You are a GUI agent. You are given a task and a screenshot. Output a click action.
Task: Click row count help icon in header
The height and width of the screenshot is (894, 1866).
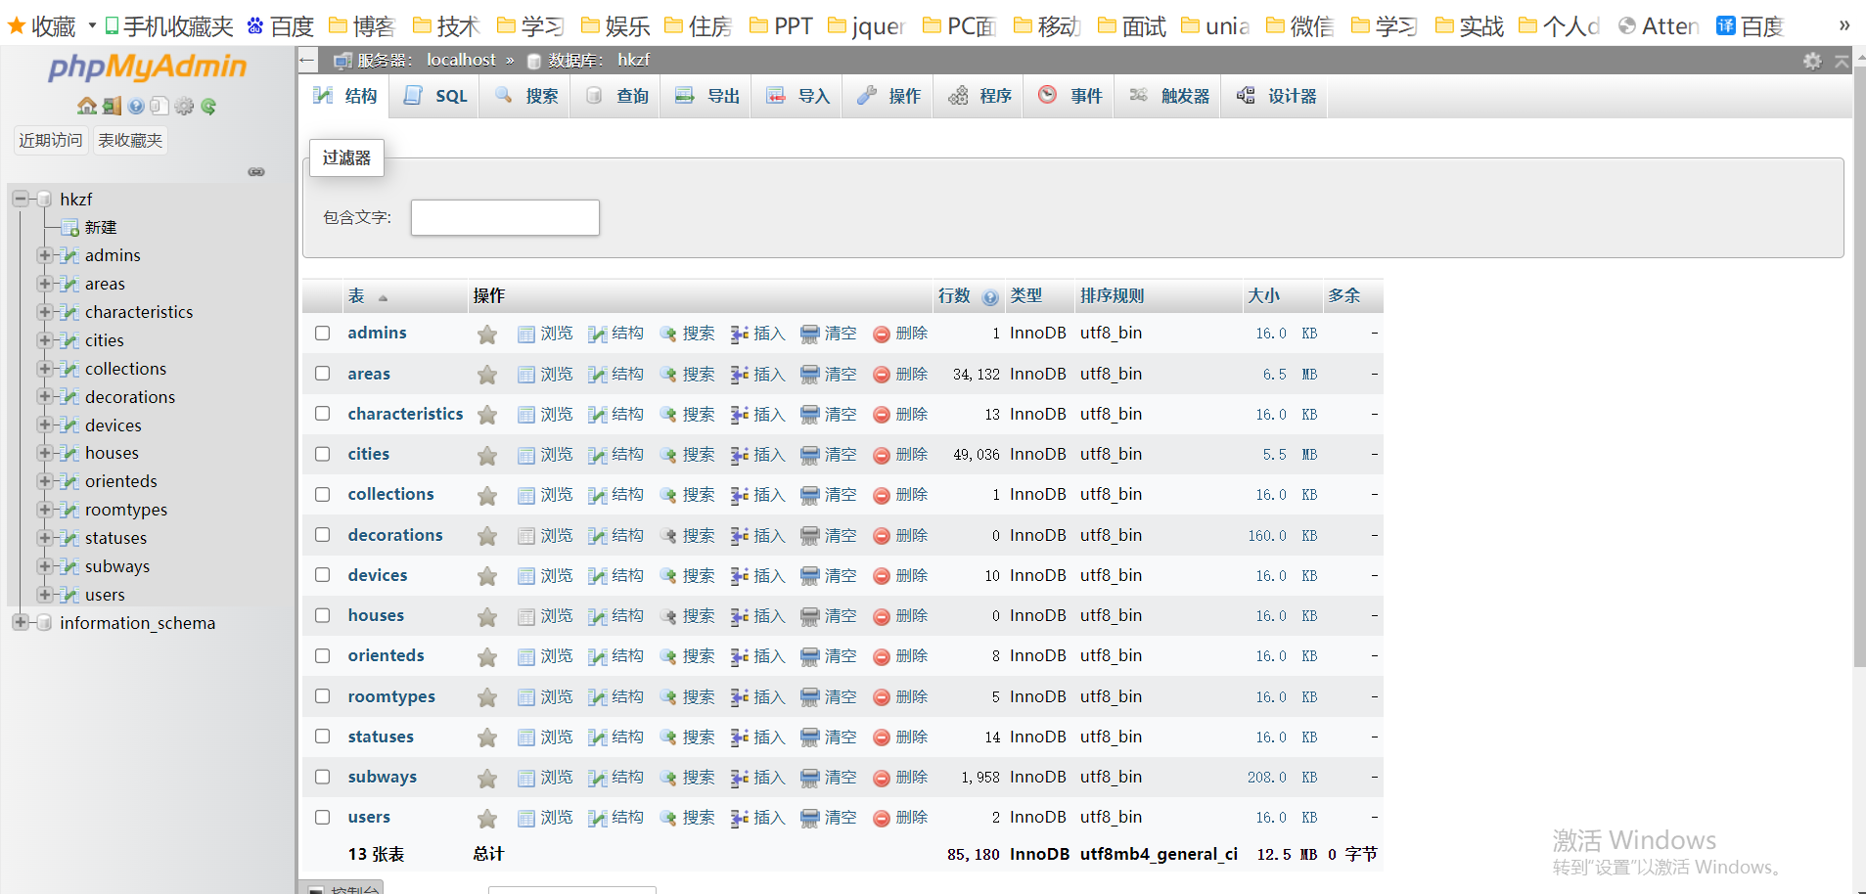point(990,297)
